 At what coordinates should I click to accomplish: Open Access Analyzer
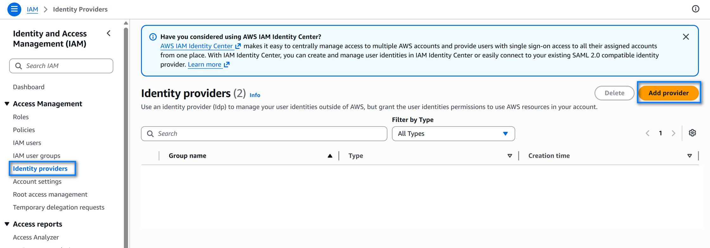coord(36,237)
